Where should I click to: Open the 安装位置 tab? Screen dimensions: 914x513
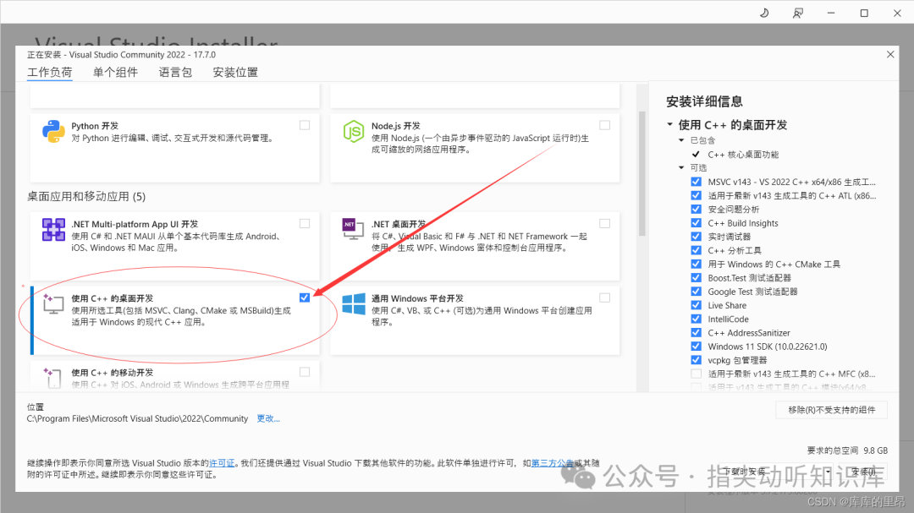(235, 72)
